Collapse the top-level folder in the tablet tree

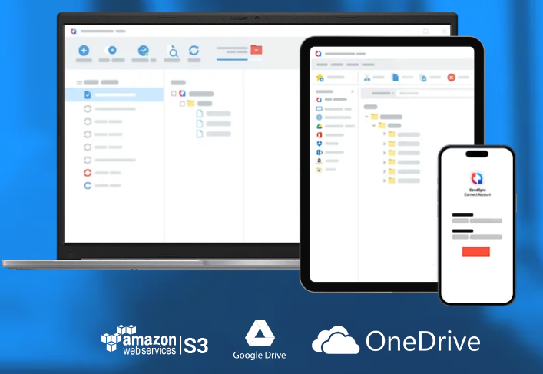click(366, 117)
